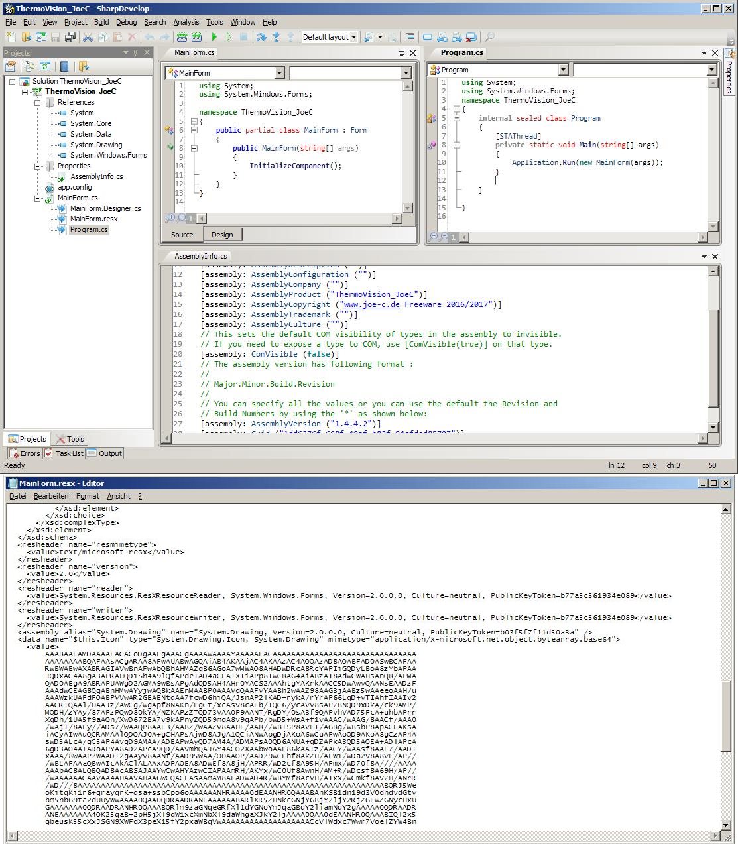Viewport: 738px width, 844px height.
Task: Click the Cut scissors toolbar icon
Action: 88,37
